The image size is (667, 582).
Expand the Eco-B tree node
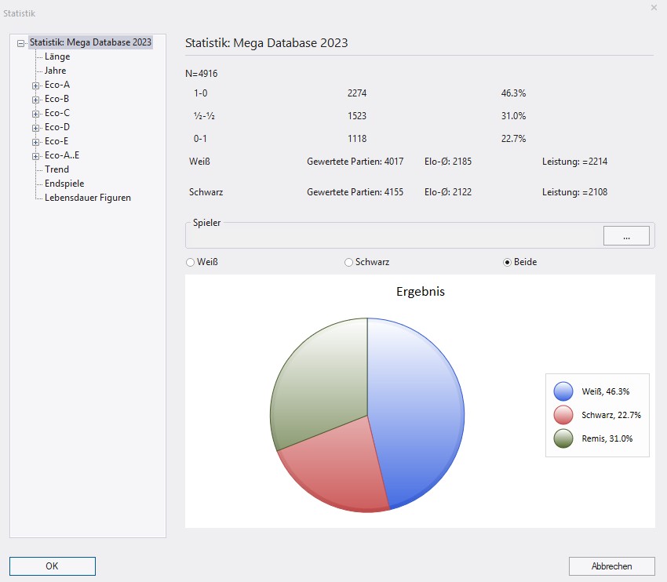pos(35,100)
